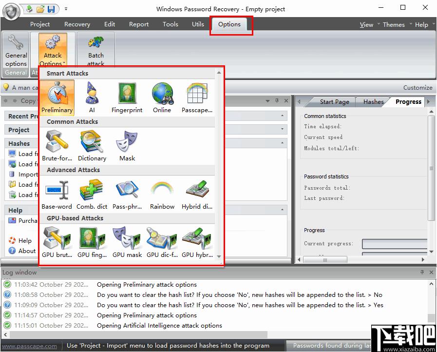437x352 pixels.
Task: Select log entry Opening Artificial Intelligence attack options
Action: (x=159, y=326)
